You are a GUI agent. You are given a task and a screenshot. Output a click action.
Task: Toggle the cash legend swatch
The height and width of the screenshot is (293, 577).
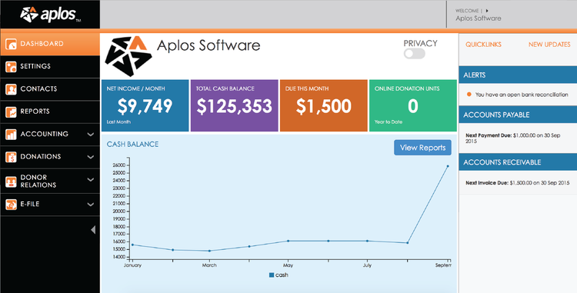[272, 275]
